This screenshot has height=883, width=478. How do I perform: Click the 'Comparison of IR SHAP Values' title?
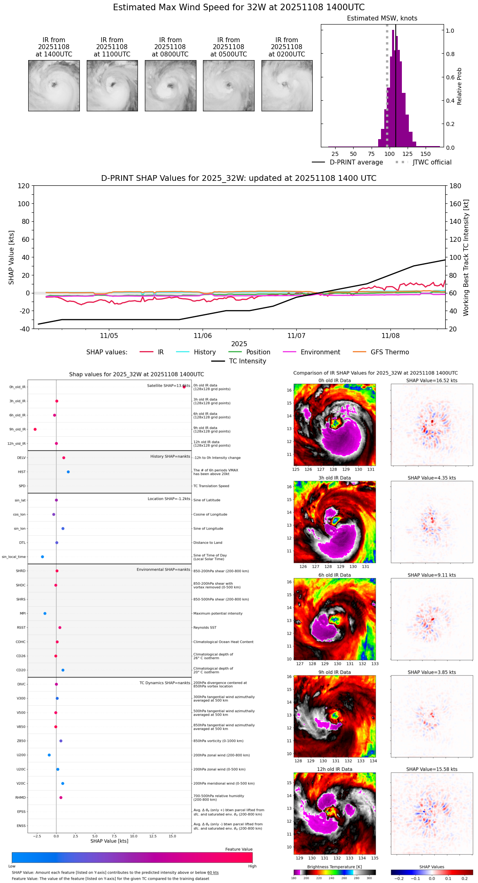(376, 373)
